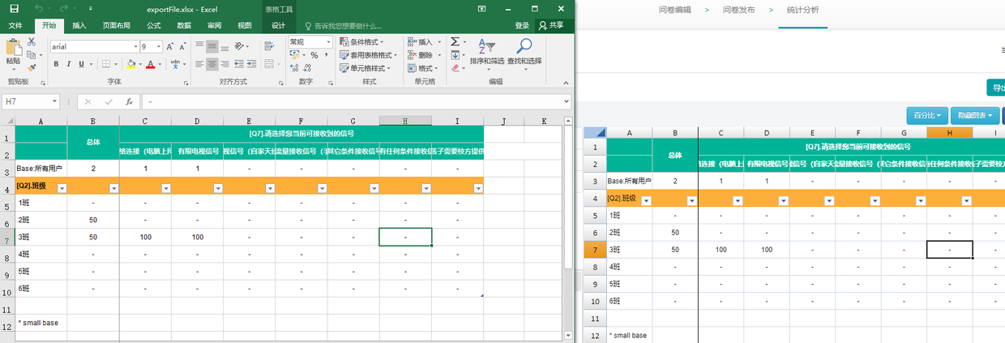Click the Undo arrow in Excel
The width and height of the screenshot is (1005, 343).
click(x=41, y=9)
